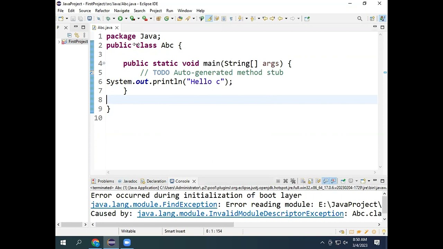The width and height of the screenshot is (443, 249).
Task: Open the Navigate menu
Action: [122, 11]
